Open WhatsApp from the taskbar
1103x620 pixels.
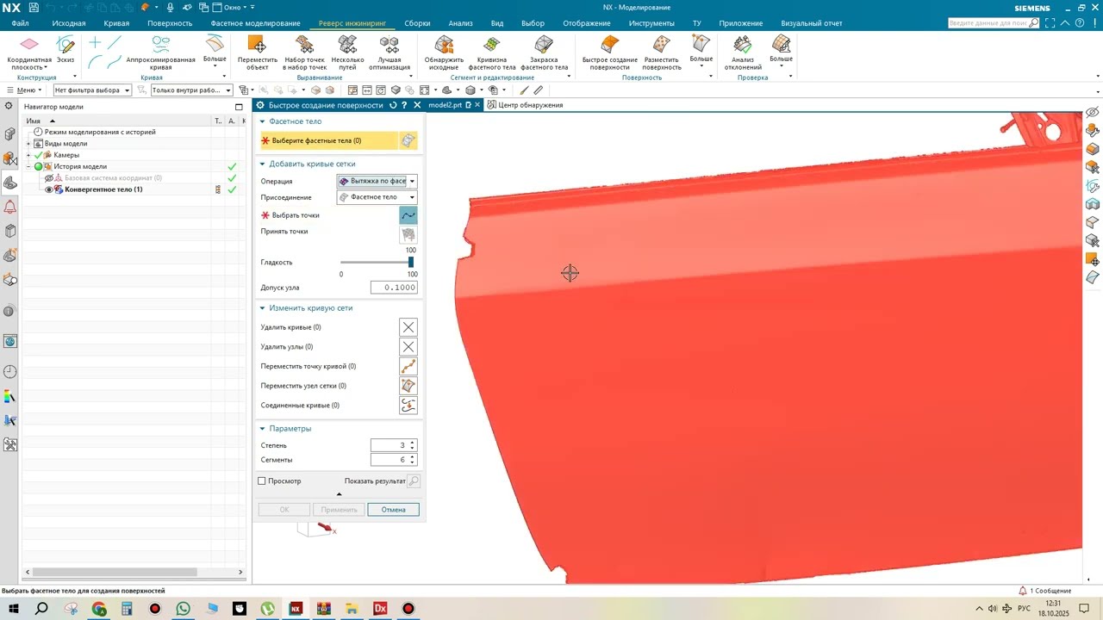point(184,609)
